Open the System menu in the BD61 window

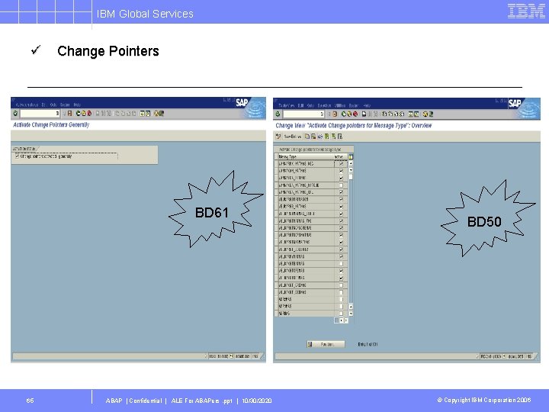pos(65,105)
